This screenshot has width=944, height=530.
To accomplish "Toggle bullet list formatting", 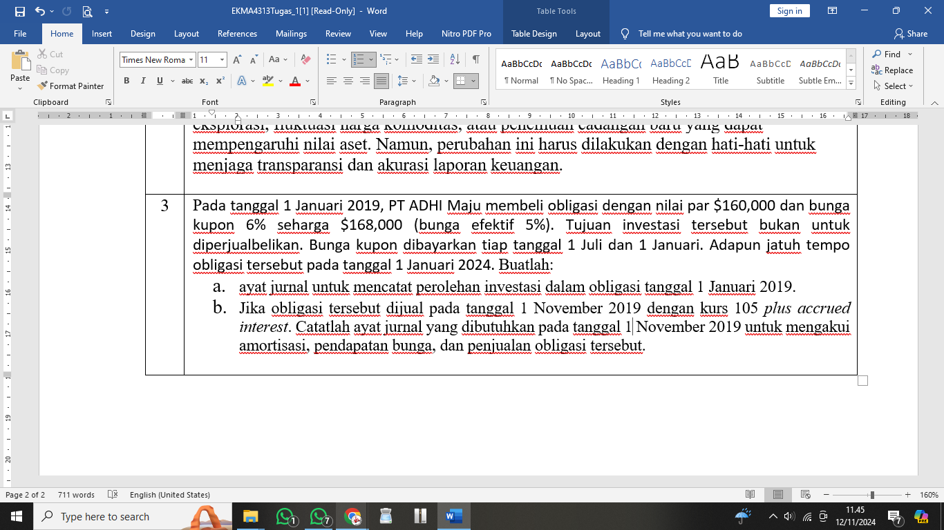I will pos(332,60).
